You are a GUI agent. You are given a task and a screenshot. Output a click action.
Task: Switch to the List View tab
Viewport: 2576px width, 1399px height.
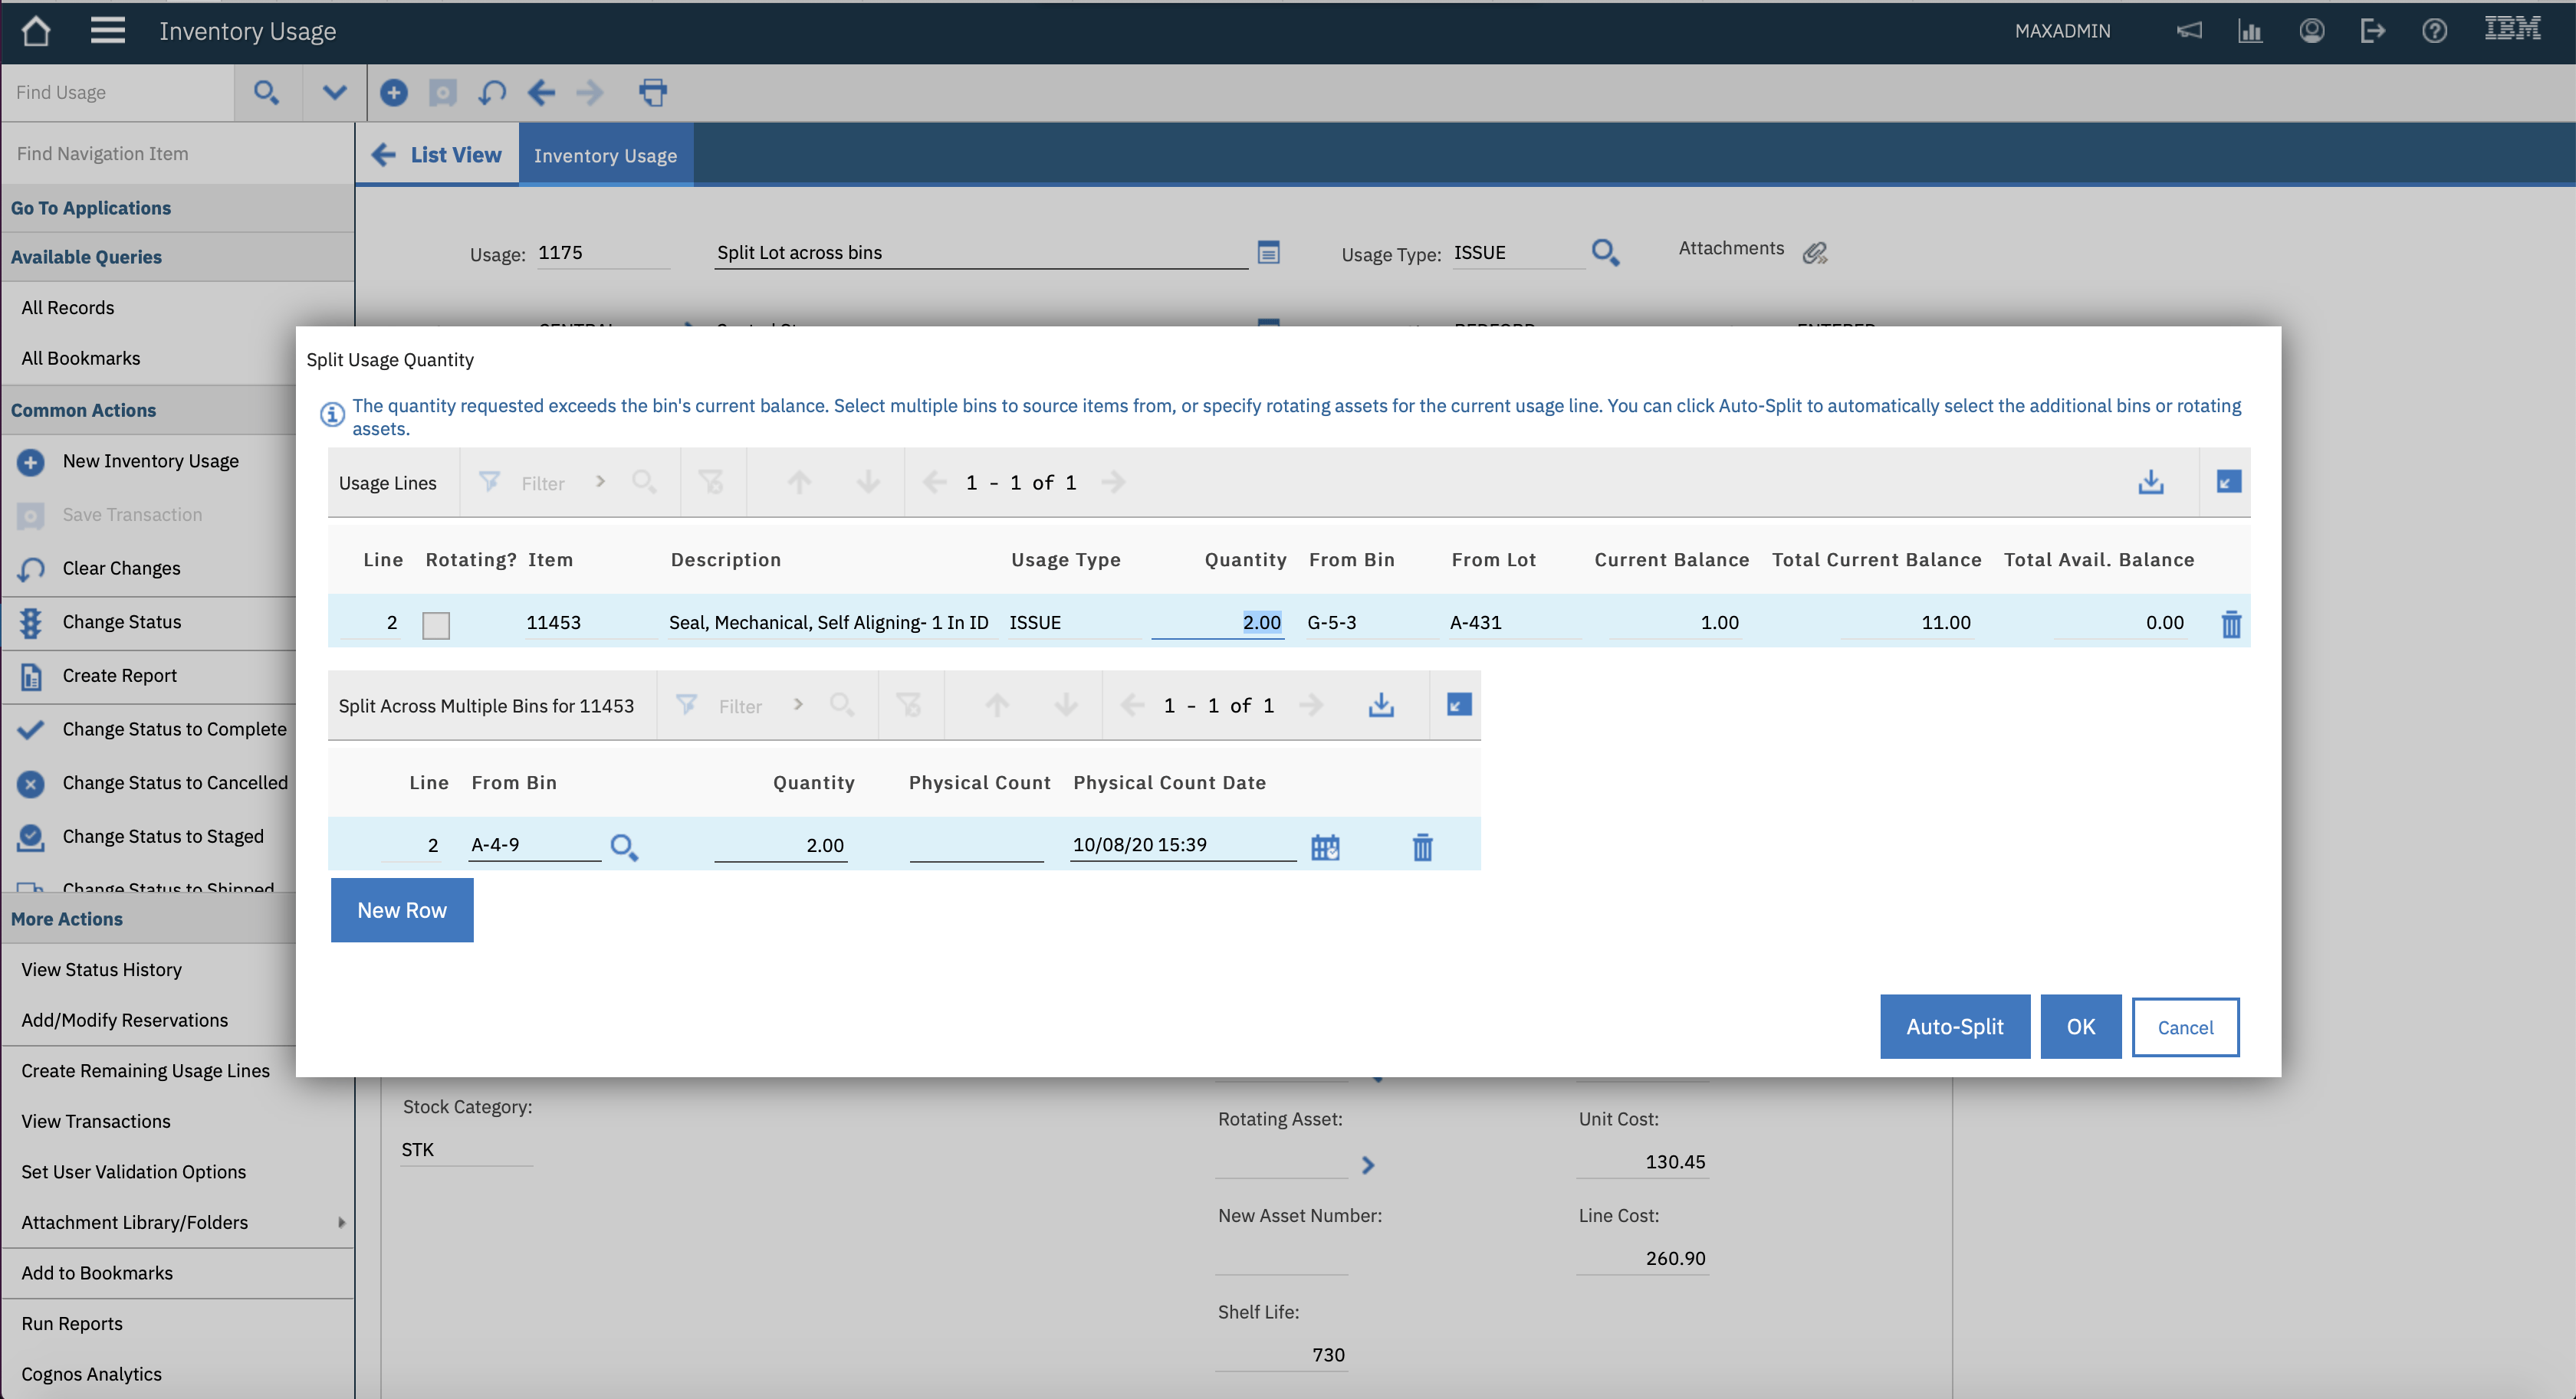(x=437, y=155)
